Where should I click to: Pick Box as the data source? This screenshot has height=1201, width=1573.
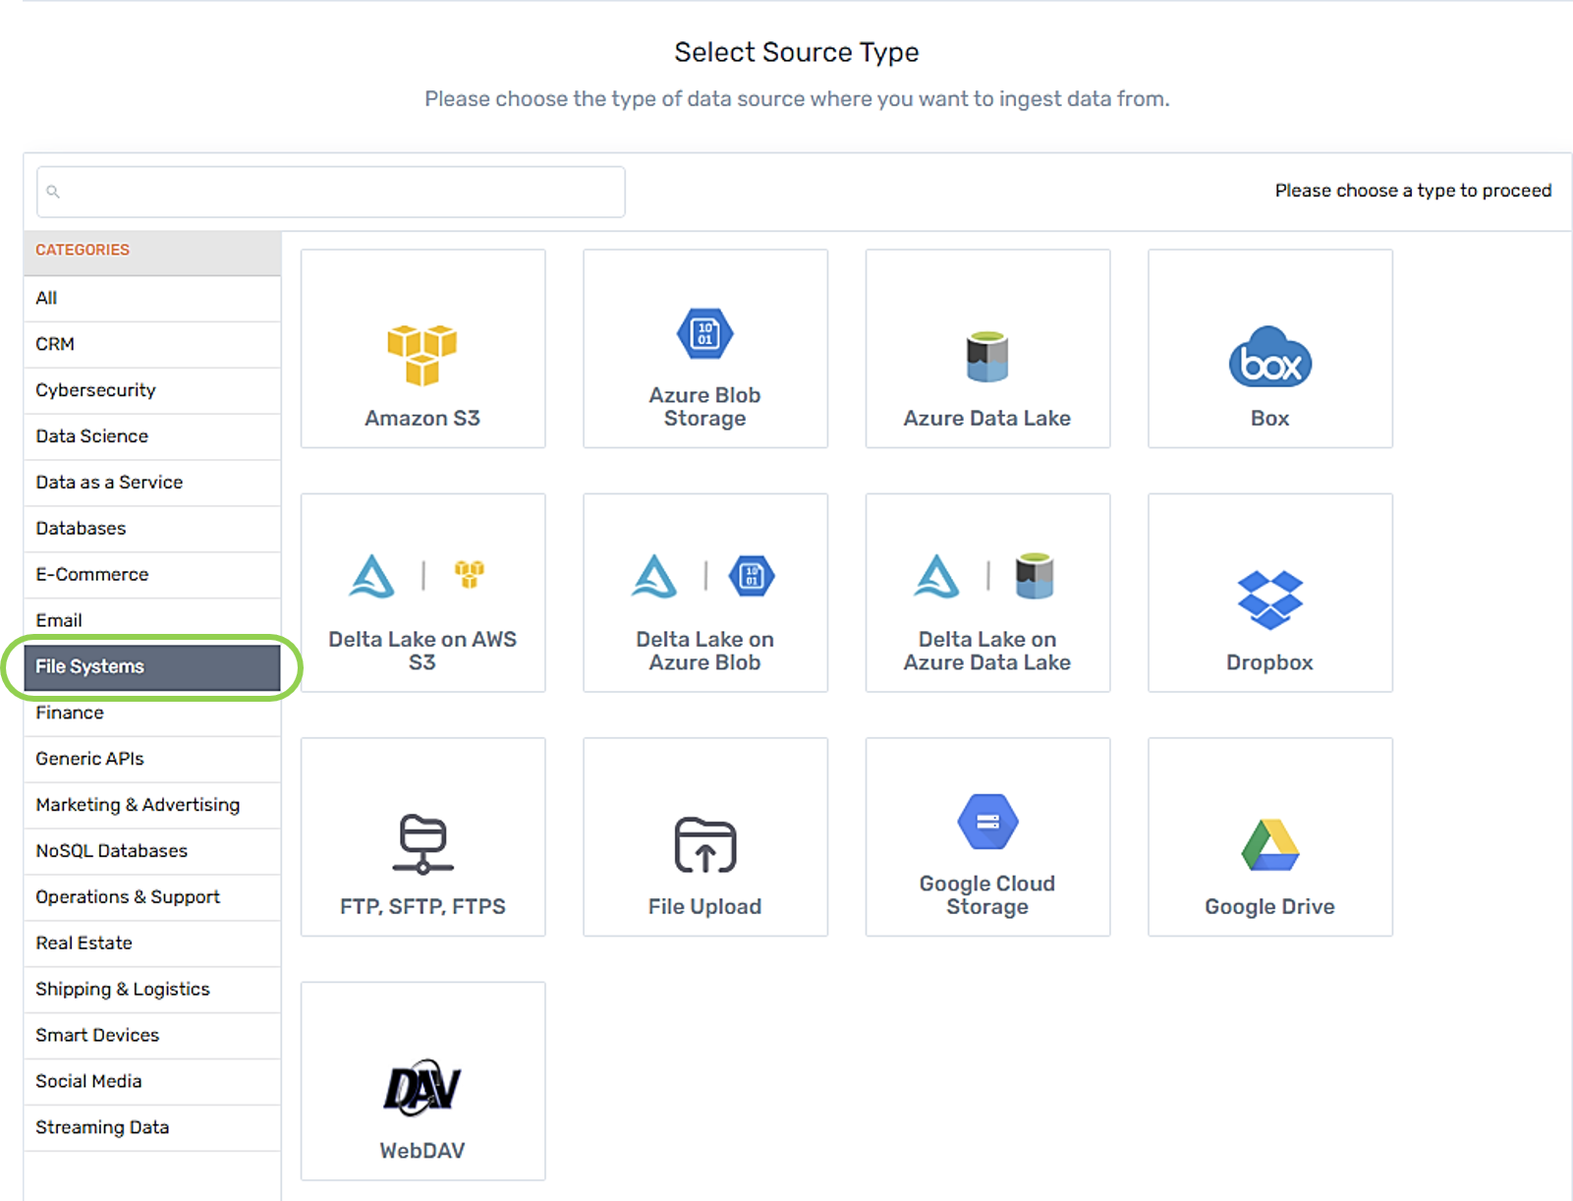[1268, 349]
